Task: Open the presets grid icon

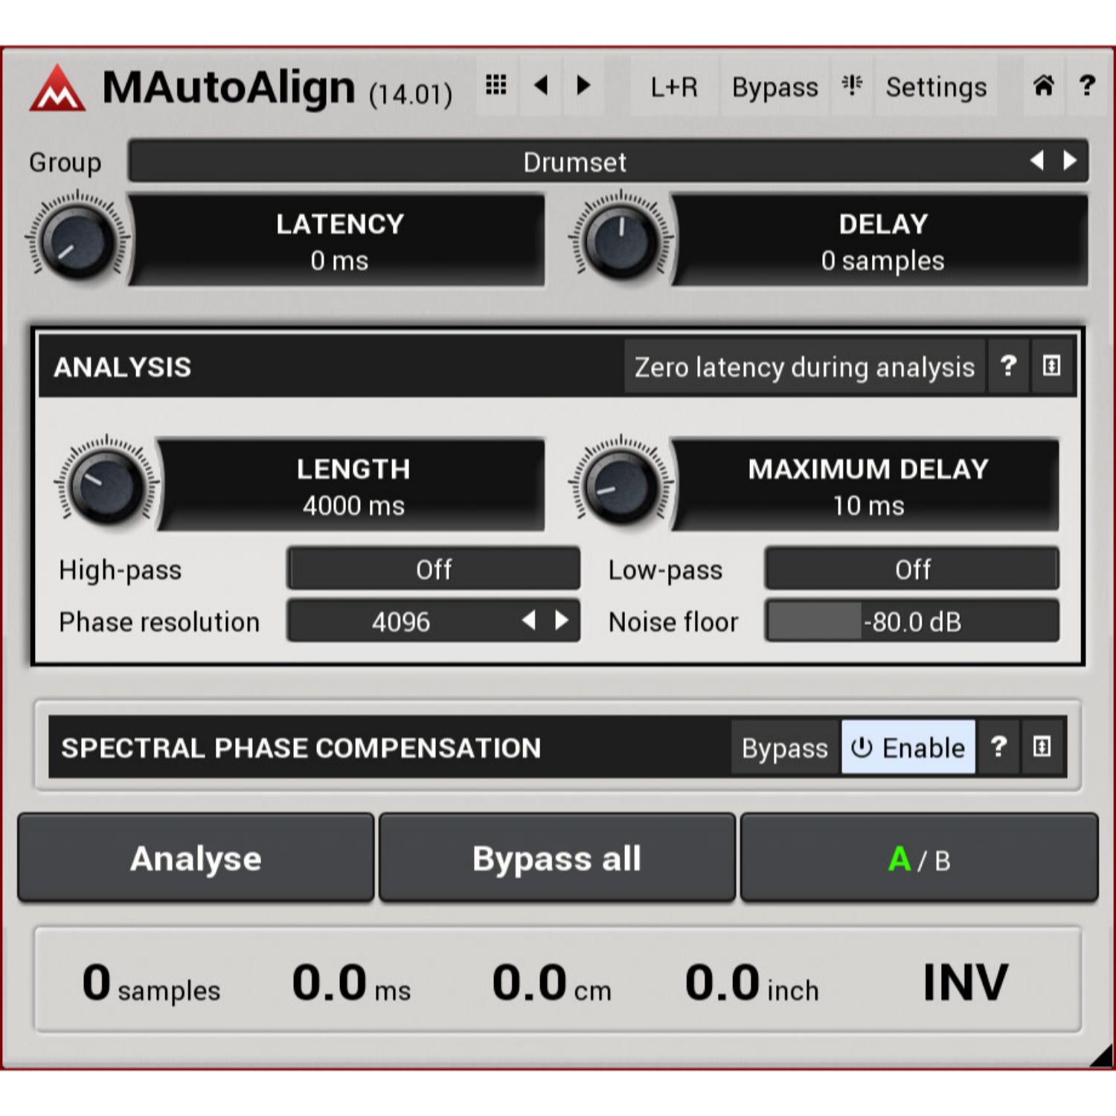Action: pos(496,86)
